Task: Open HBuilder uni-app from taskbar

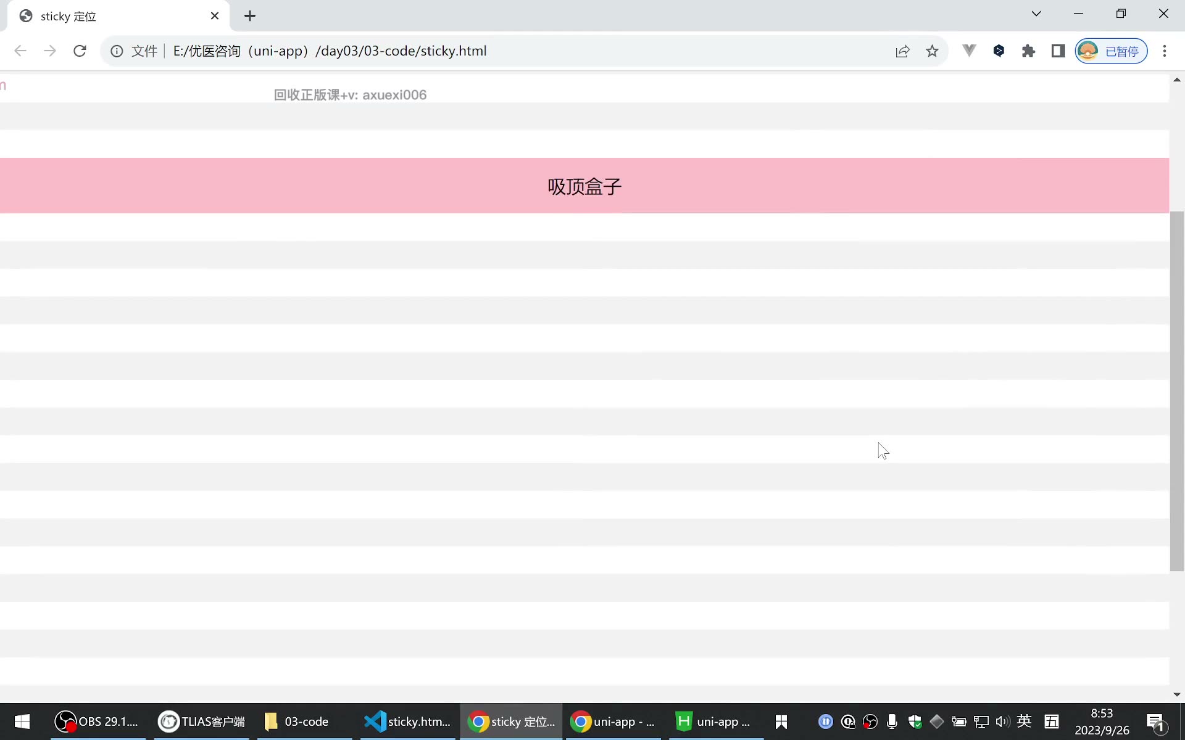Action: point(716,721)
